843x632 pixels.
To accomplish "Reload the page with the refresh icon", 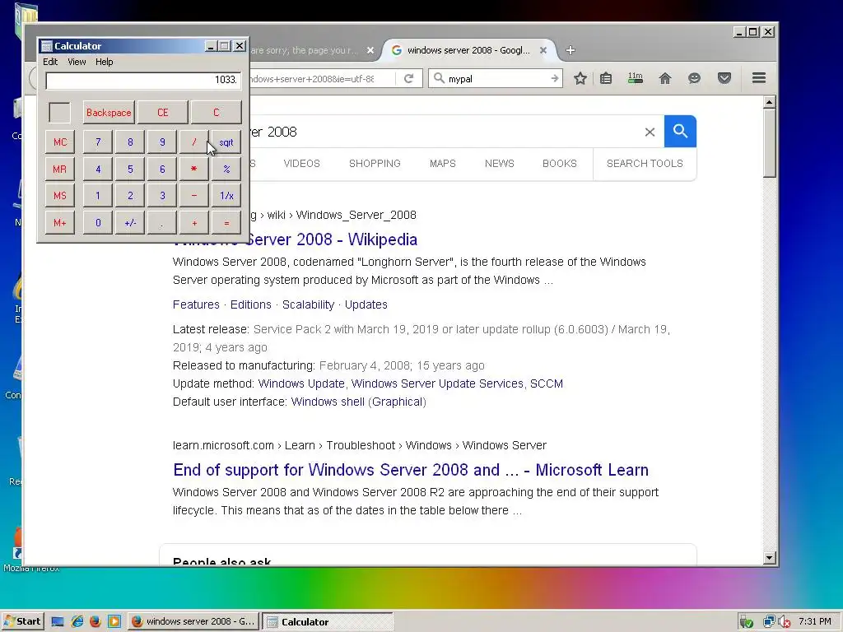I will (408, 78).
